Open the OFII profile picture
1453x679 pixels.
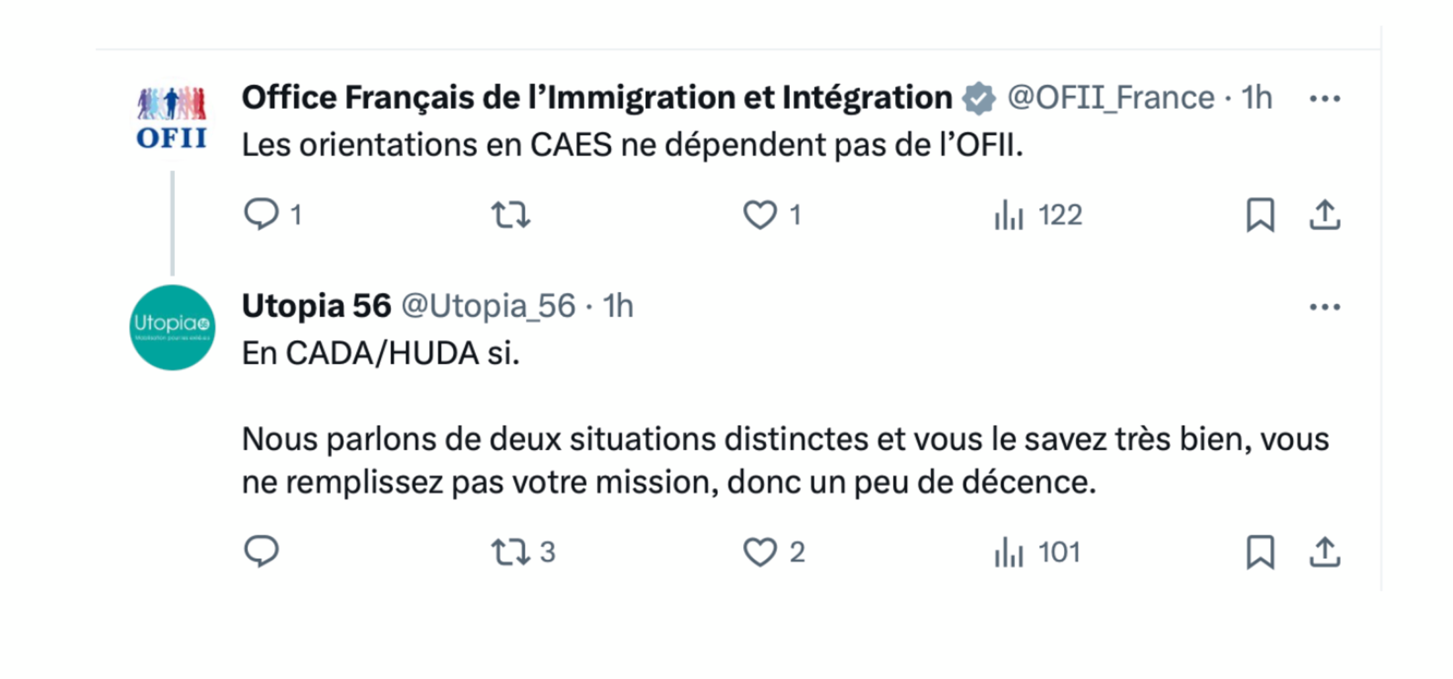[x=172, y=119]
